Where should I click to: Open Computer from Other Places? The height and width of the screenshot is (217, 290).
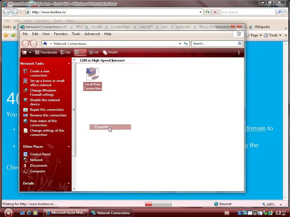click(38, 171)
